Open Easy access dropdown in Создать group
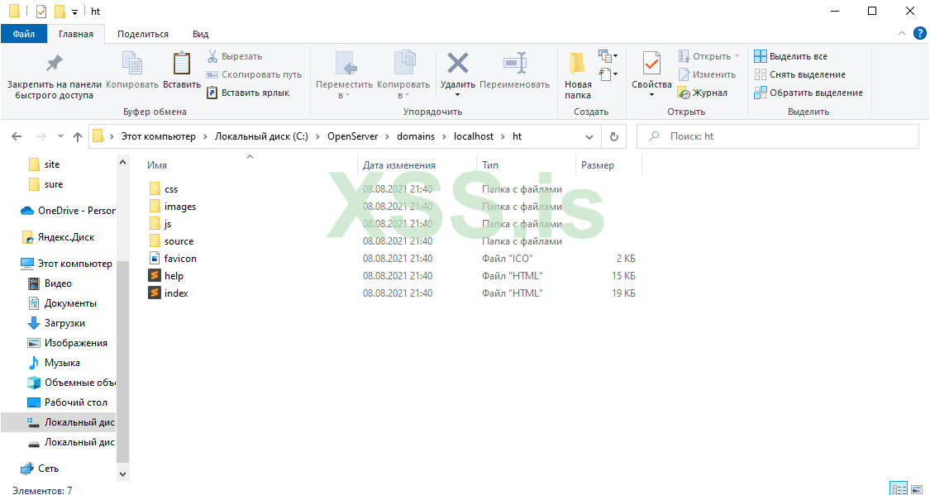This screenshot has width=930, height=495. [608, 74]
